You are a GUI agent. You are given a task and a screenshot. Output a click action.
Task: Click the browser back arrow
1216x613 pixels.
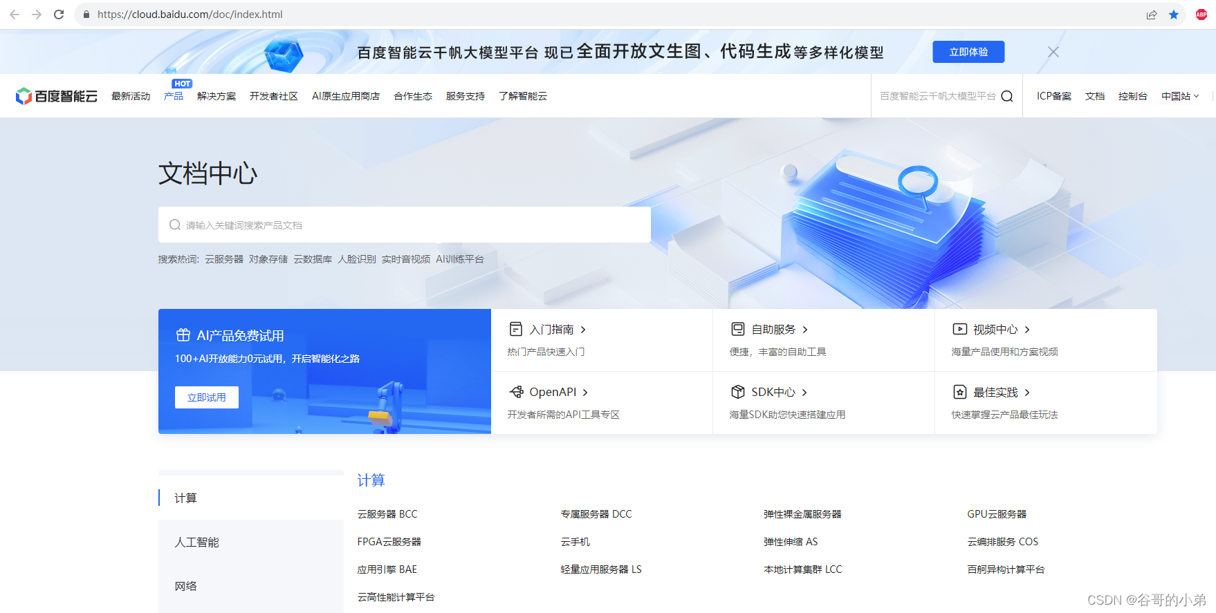tap(15, 15)
